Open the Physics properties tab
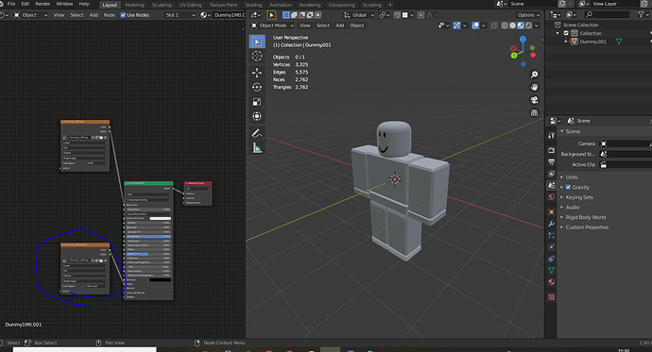 pos(552,247)
